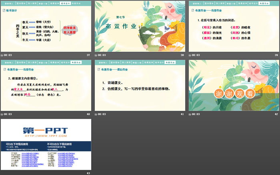The height and width of the screenshot is (175, 280).
Task: Click the 00:03 timing under slide 38
Action: [x=102, y=55]
